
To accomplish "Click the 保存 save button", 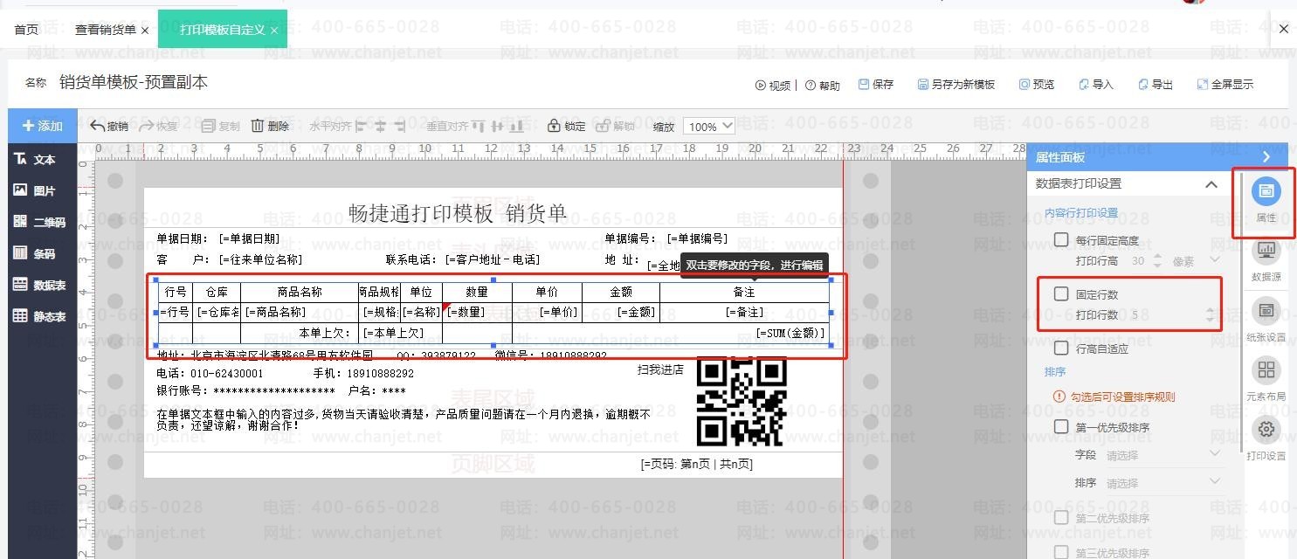I will [x=876, y=85].
